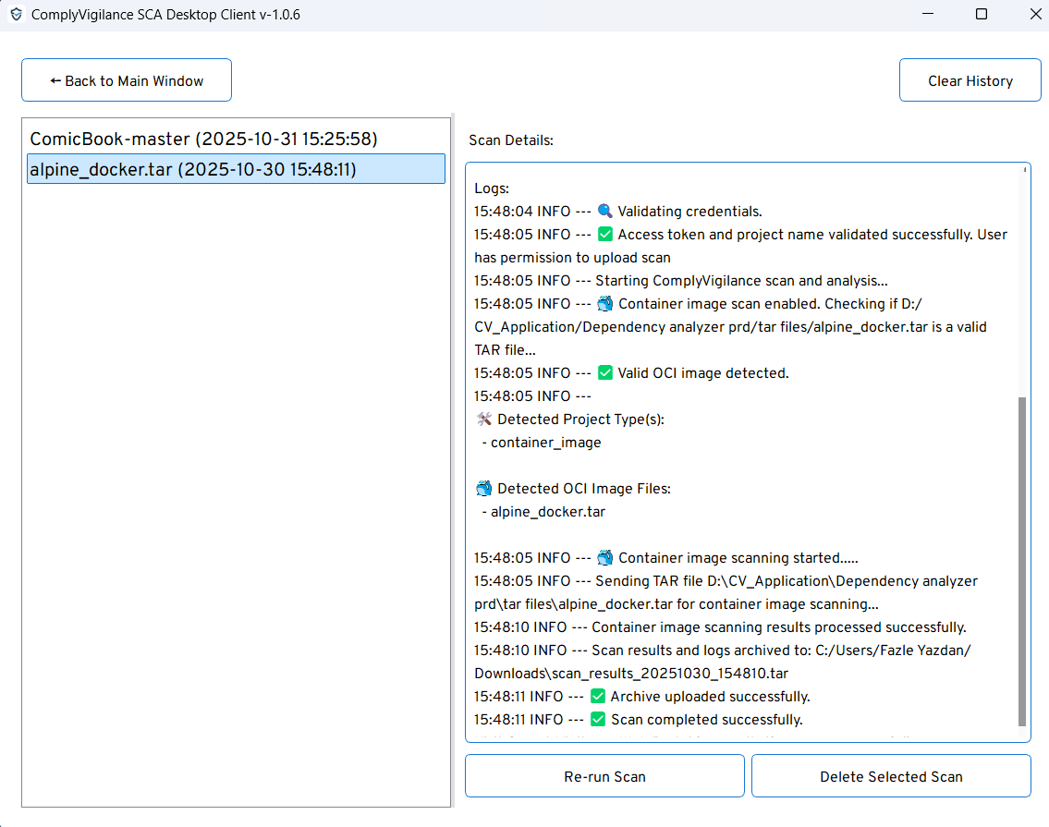Screen dimensions: 1049x827
Task: Re-run the selected scan
Action: pyautogui.click(x=604, y=776)
